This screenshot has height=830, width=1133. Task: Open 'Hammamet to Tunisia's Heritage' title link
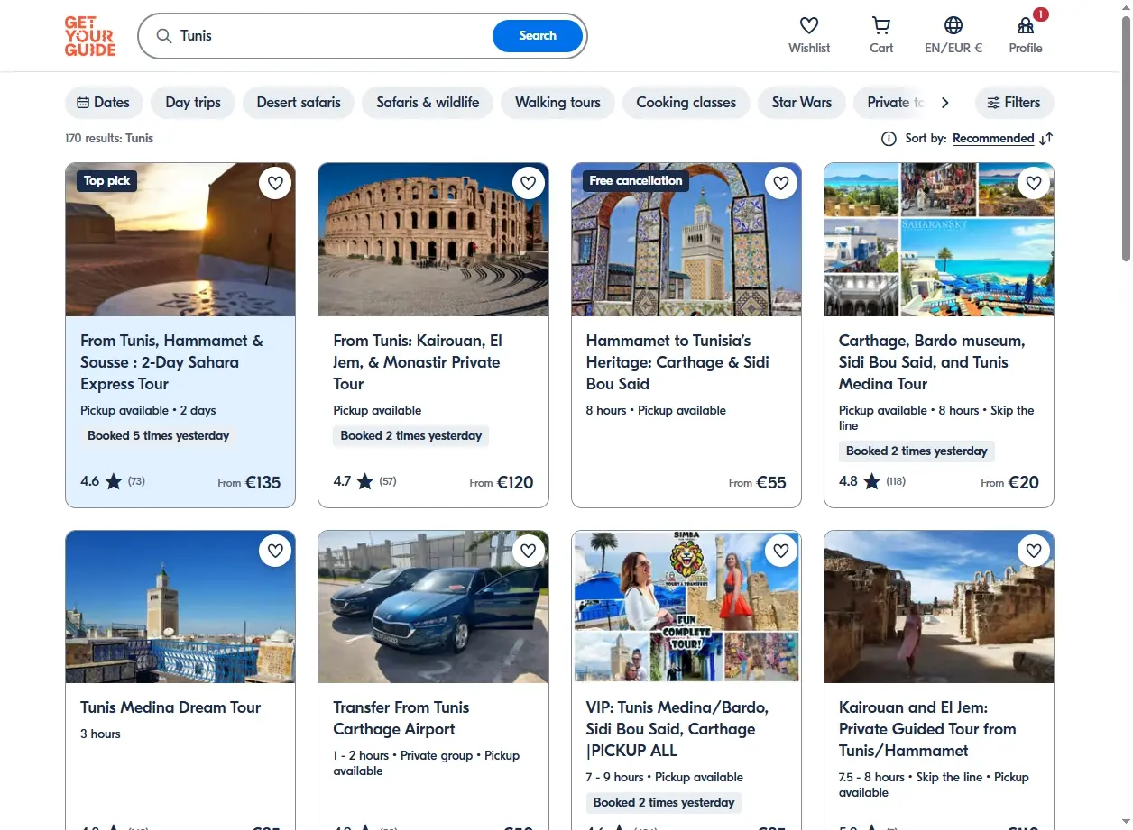coord(677,362)
